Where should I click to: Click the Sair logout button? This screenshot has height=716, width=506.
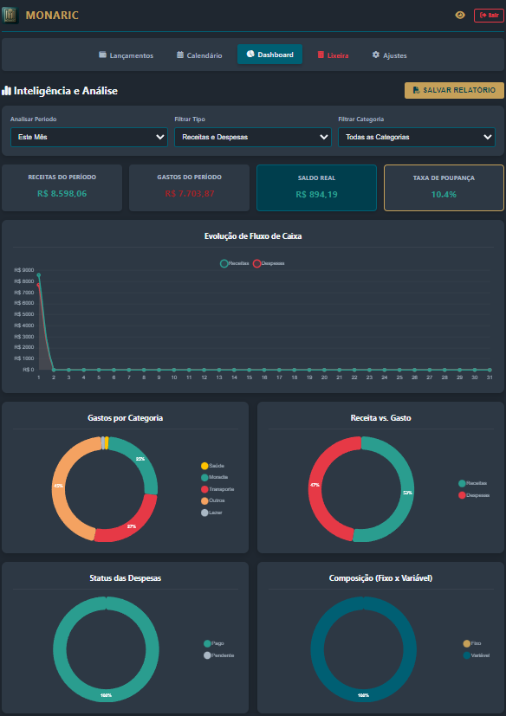pos(489,15)
